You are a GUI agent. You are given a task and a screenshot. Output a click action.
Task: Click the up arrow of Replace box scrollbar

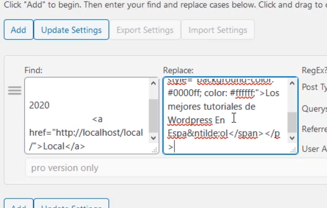(x=292, y=83)
